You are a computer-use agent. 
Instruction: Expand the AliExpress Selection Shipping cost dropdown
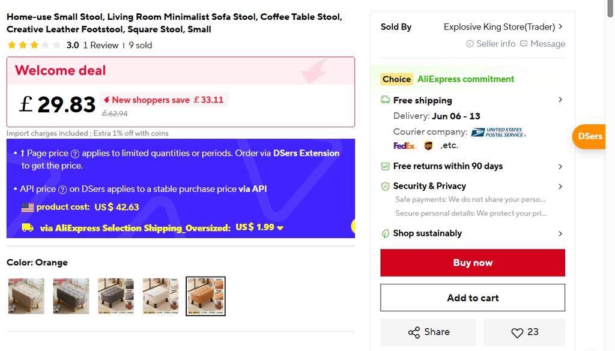tap(280, 228)
